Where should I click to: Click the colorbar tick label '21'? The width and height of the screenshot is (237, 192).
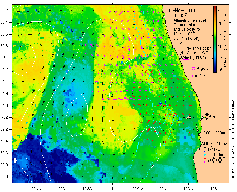coord(220,12)
